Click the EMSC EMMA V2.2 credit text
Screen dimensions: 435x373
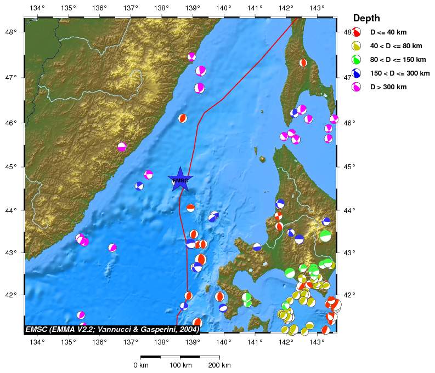tap(112, 329)
